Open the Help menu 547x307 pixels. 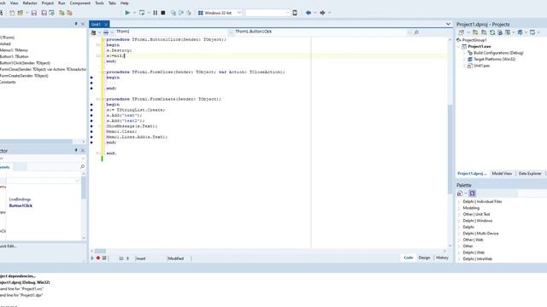(125, 3)
